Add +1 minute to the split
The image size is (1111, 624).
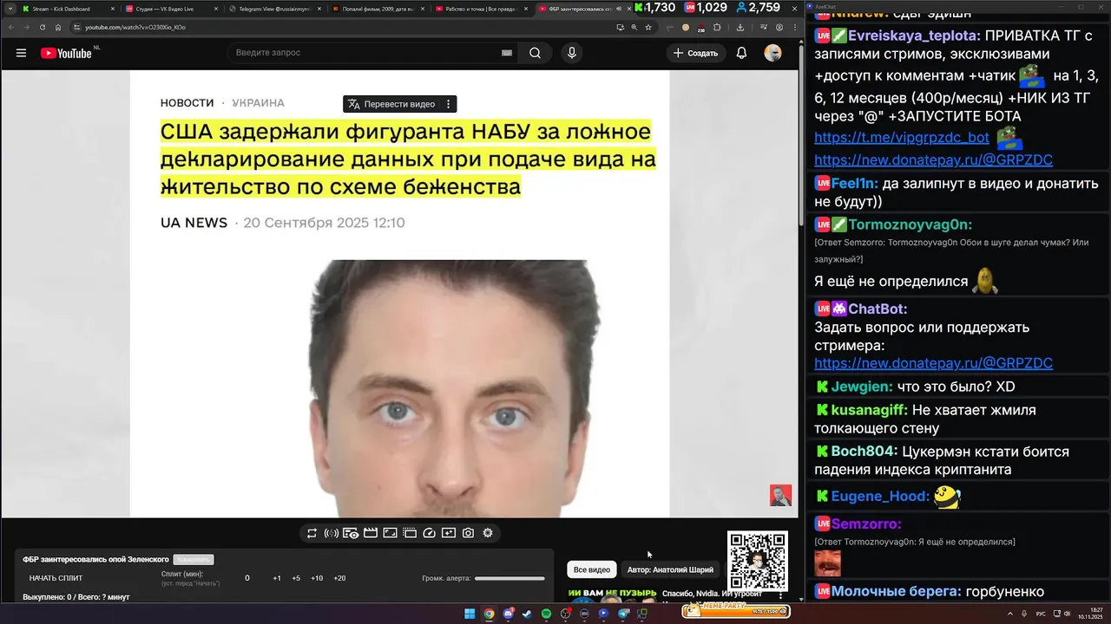277,578
